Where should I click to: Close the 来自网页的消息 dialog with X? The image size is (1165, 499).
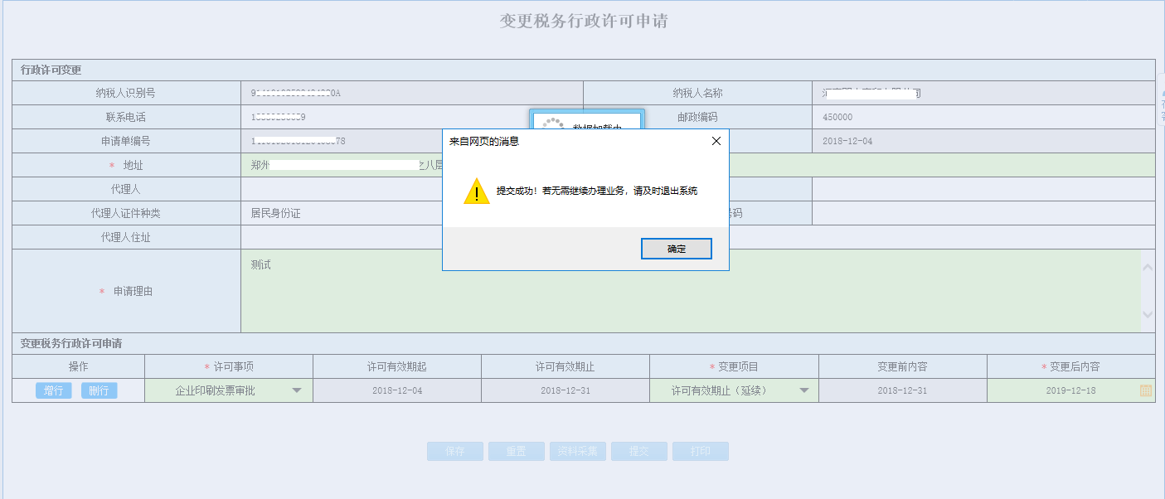coord(716,141)
